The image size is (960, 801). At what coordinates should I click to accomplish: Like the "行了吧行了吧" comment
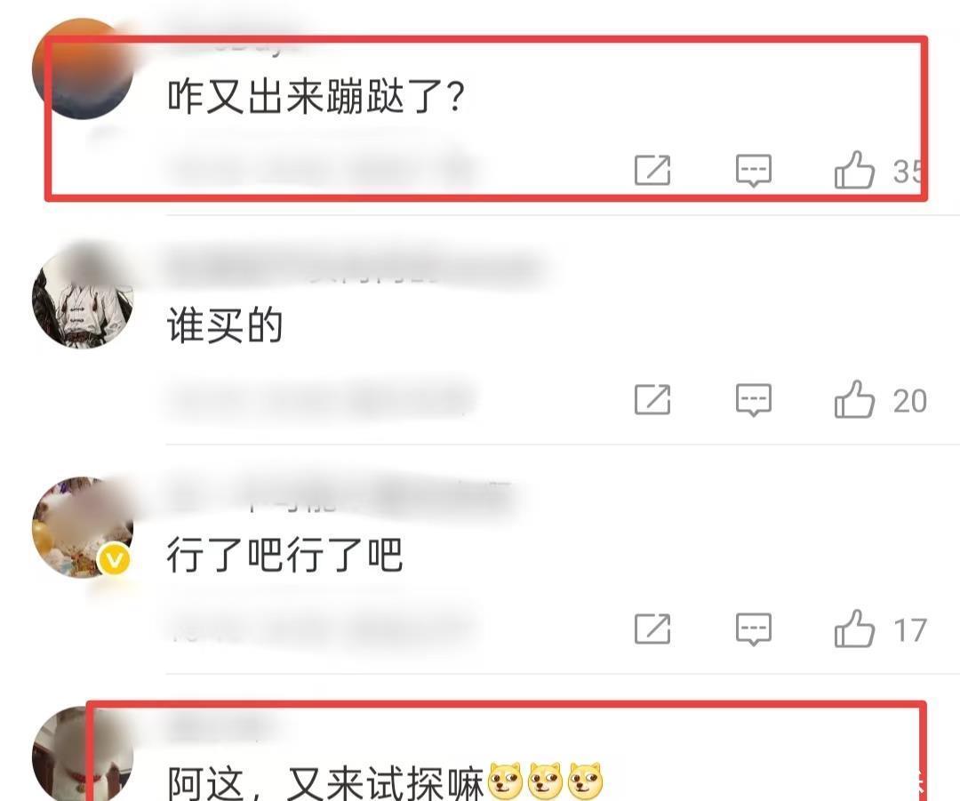855,629
